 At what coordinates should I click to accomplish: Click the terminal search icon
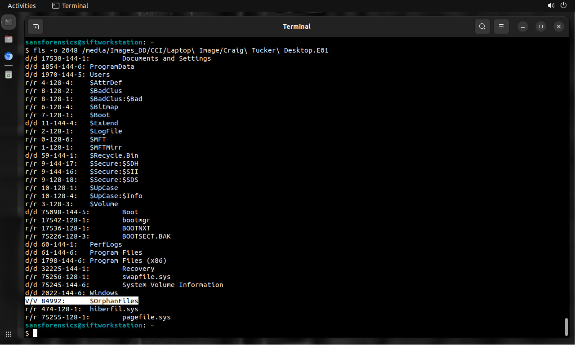pos(482,27)
